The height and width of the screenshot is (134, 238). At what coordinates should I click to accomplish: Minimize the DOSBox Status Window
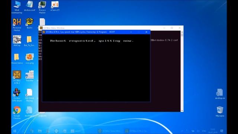pos(164,28)
